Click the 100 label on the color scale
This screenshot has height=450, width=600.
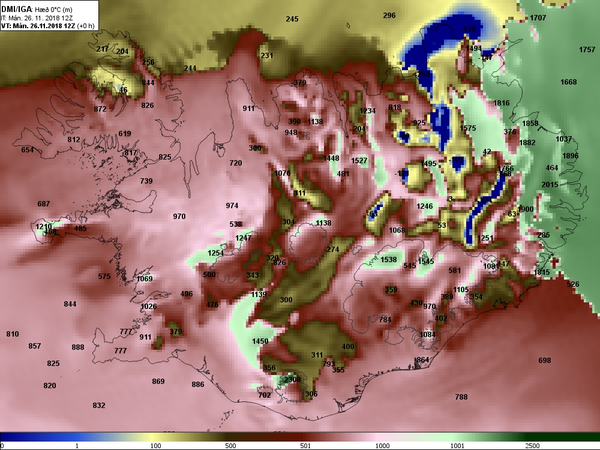click(156, 446)
